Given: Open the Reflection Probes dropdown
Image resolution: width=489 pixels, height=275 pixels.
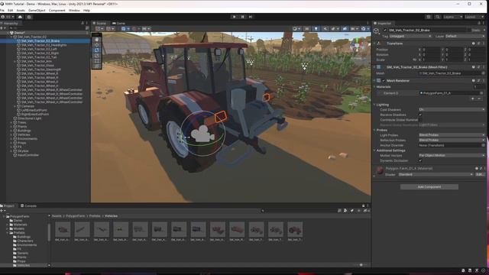Looking at the screenshot, I should point(452,140).
